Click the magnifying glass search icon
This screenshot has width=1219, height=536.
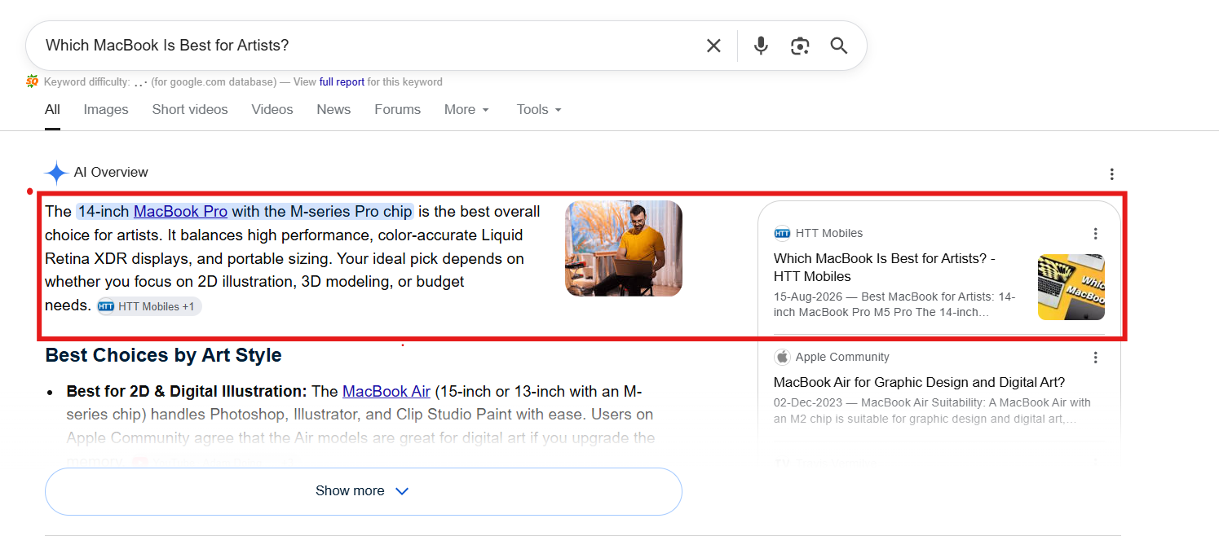(839, 46)
